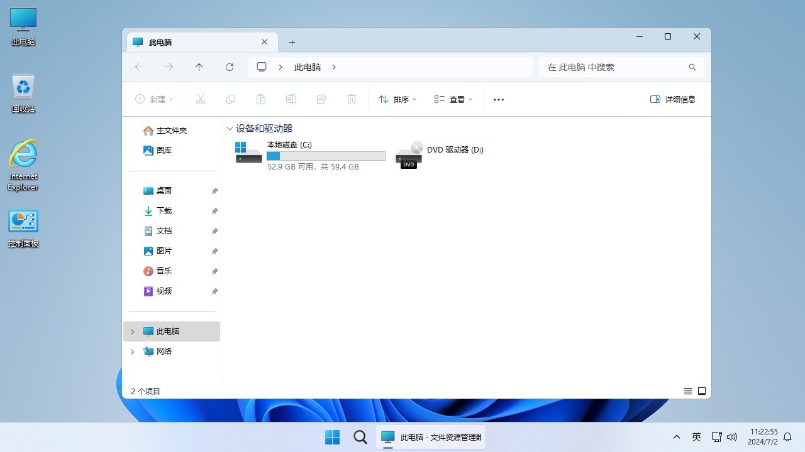The width and height of the screenshot is (805, 452).
Task: Click the Refresh icon in the address bar
Action: click(x=230, y=67)
